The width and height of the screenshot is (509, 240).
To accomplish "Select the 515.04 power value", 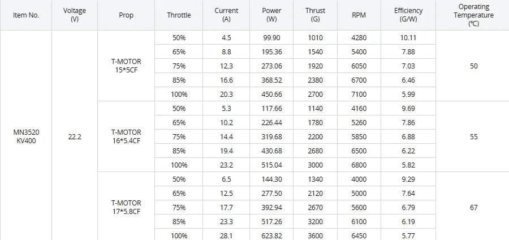I will pos(271,165).
